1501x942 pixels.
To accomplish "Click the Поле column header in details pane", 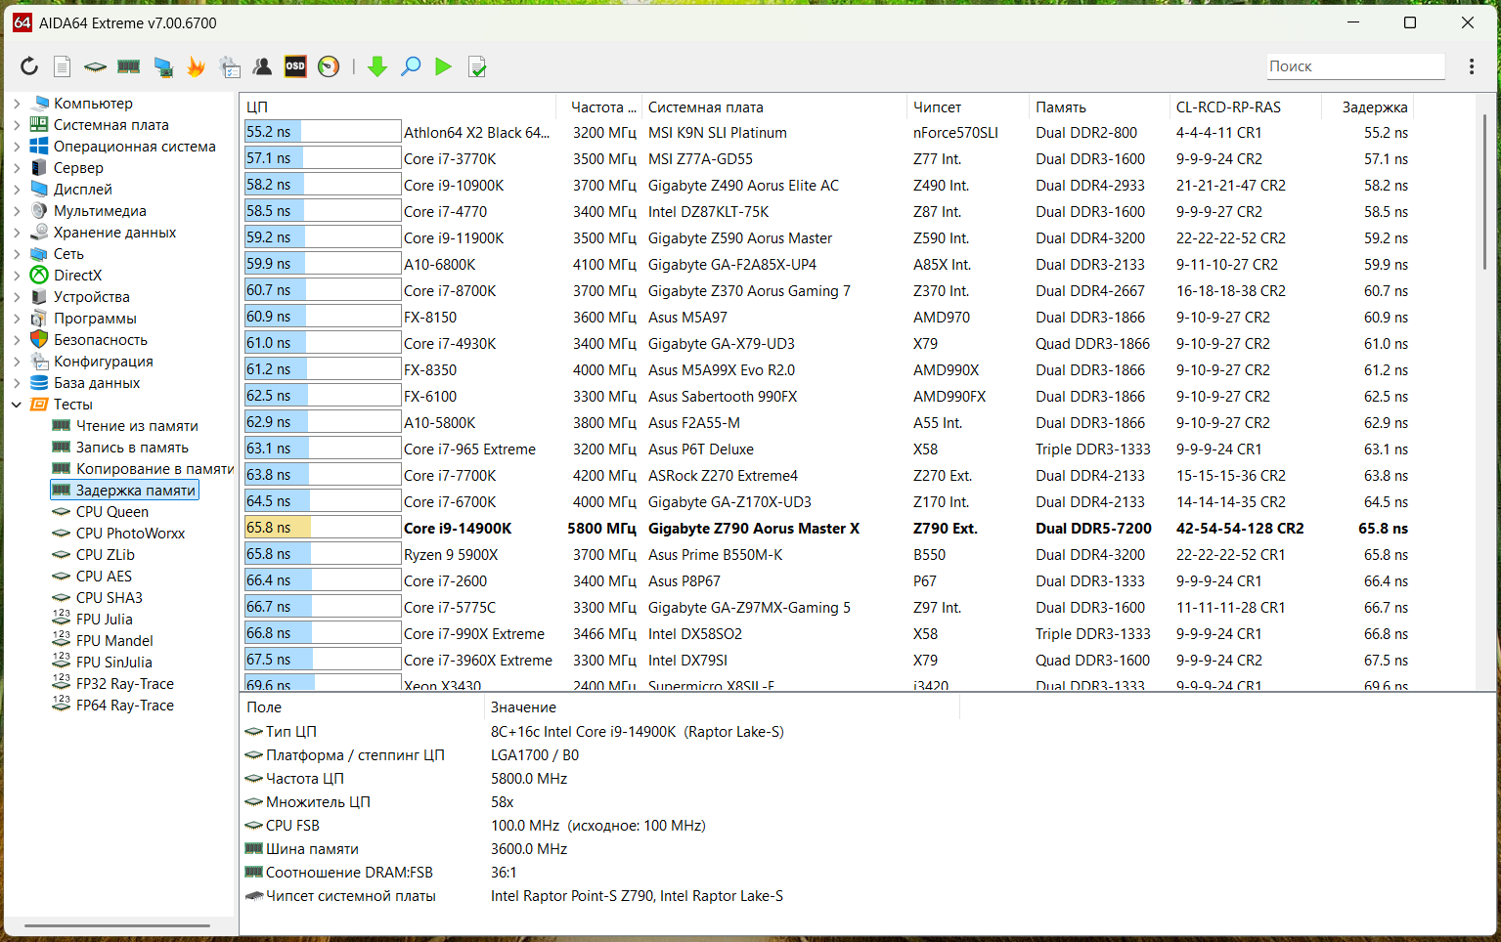I will (362, 707).
